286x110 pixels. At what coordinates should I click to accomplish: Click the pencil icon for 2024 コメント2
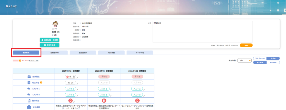[77, 96]
